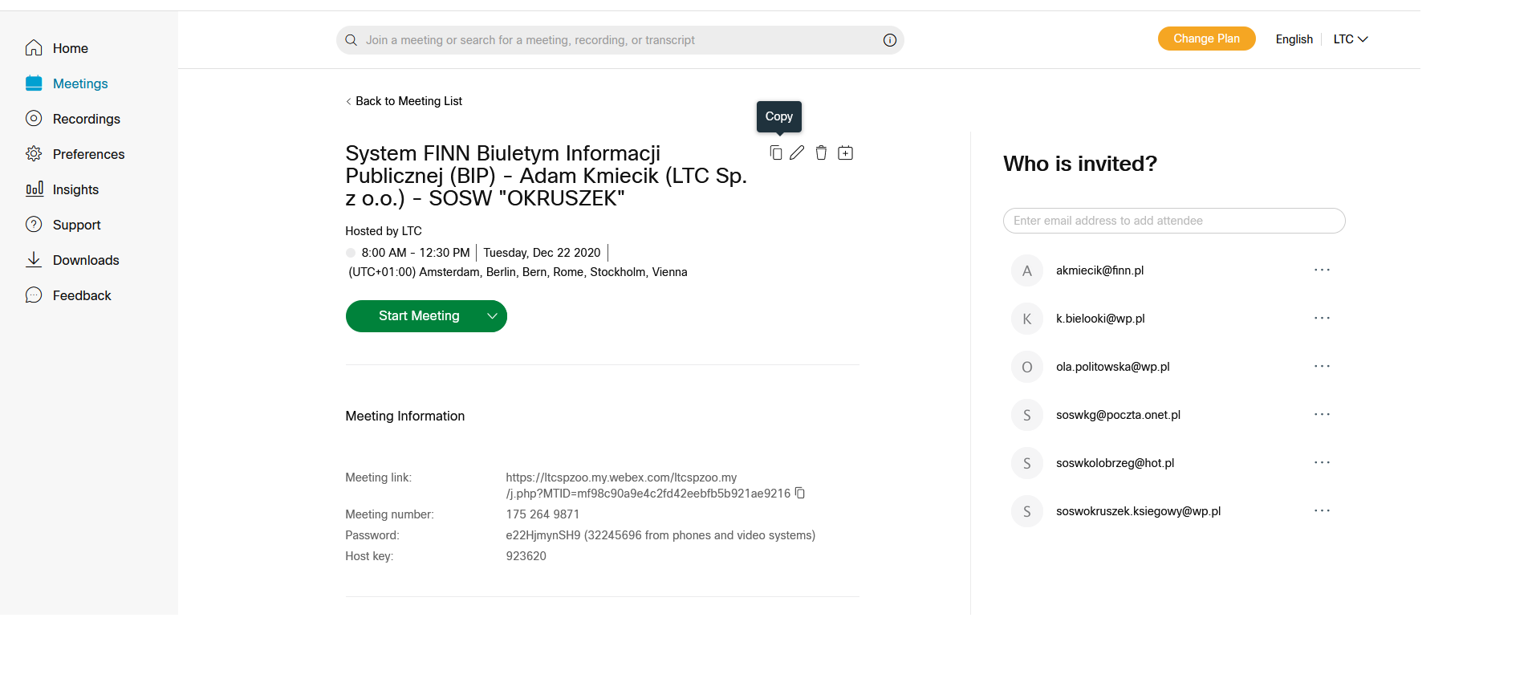Screen dimensions: 1536x699
Task: Click the pencil Edit meeting icon
Action: pyautogui.click(x=797, y=153)
